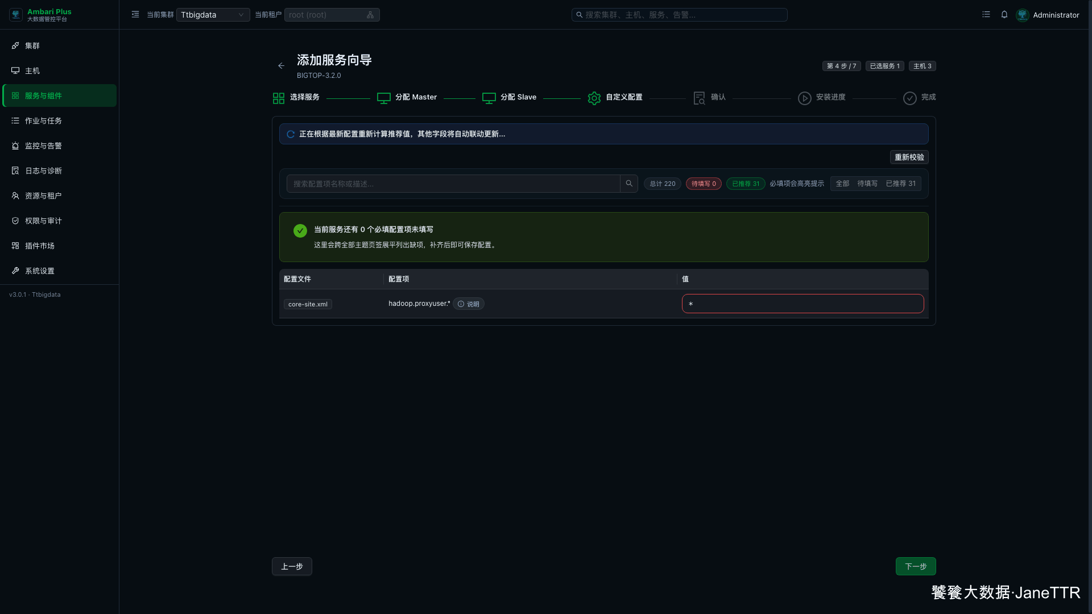This screenshot has width=1092, height=614.
Task: Click the 上一步 button
Action: (x=292, y=566)
